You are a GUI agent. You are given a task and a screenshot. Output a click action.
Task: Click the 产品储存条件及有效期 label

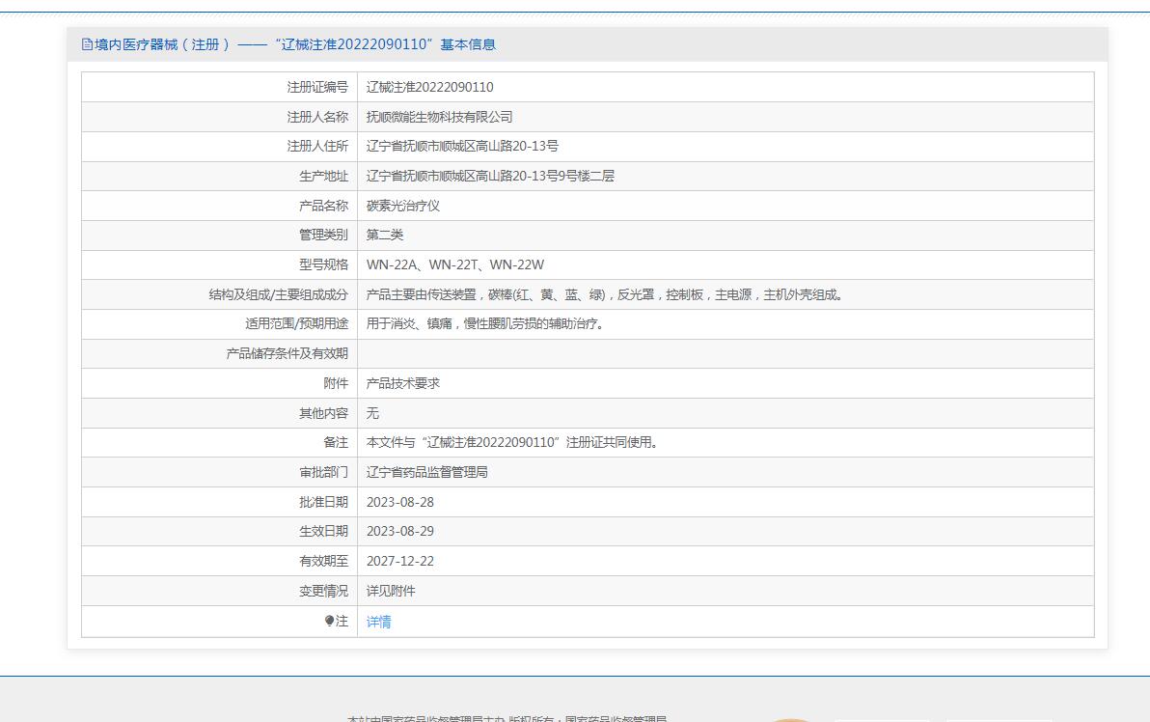(287, 353)
